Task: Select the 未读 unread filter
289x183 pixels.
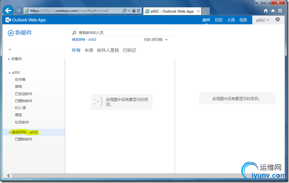Action: coord(88,50)
